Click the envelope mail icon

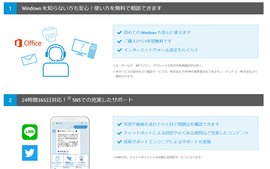click(x=29, y=59)
